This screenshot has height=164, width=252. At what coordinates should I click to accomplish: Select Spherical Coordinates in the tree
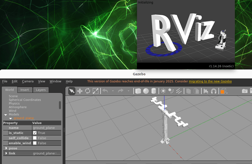(x=25, y=100)
